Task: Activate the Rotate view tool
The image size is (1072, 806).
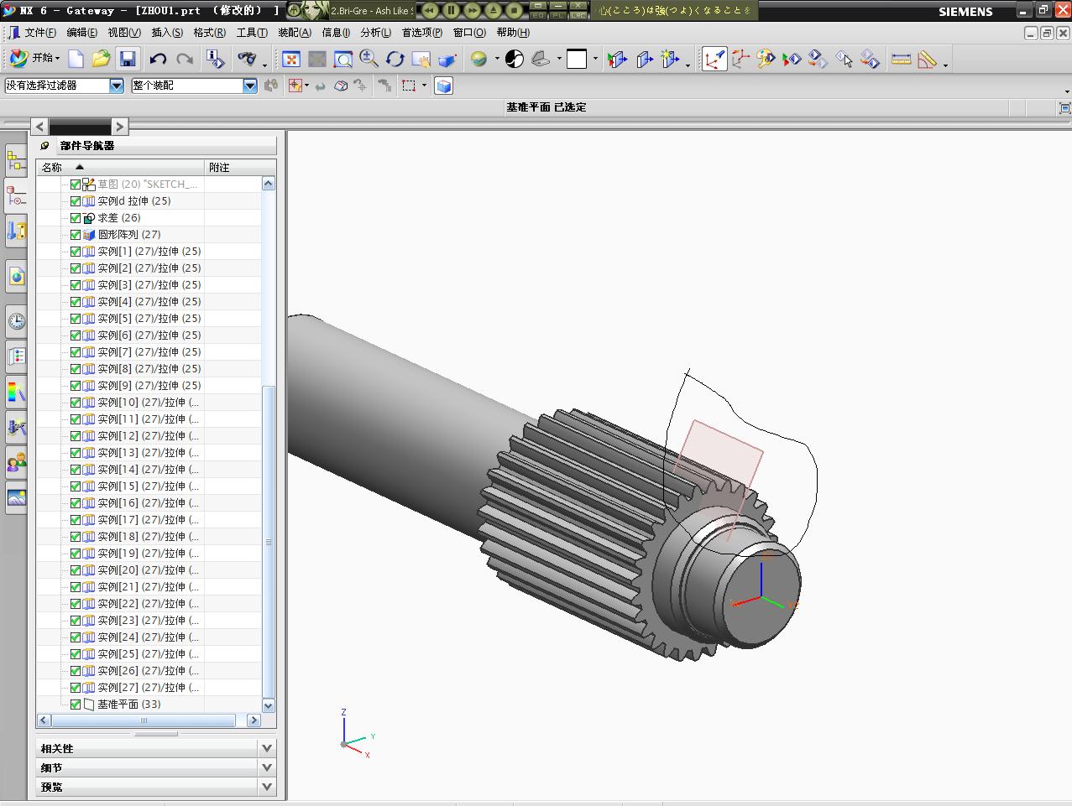Action: [x=395, y=59]
